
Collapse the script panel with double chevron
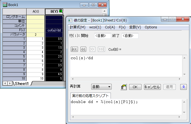(x=184, y=87)
